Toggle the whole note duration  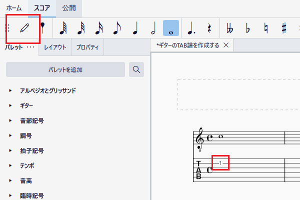(171, 28)
